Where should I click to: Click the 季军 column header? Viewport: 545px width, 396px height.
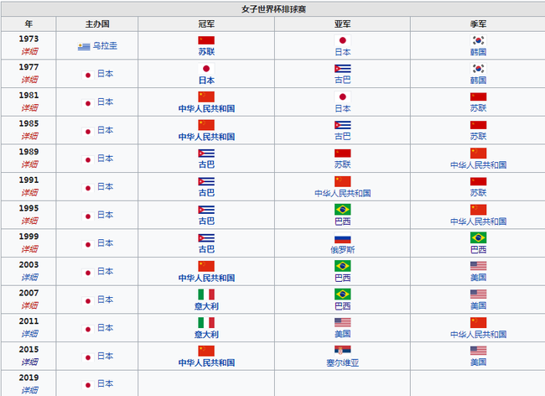click(x=478, y=24)
